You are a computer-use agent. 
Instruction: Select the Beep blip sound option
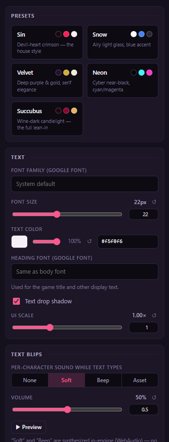[103, 380]
